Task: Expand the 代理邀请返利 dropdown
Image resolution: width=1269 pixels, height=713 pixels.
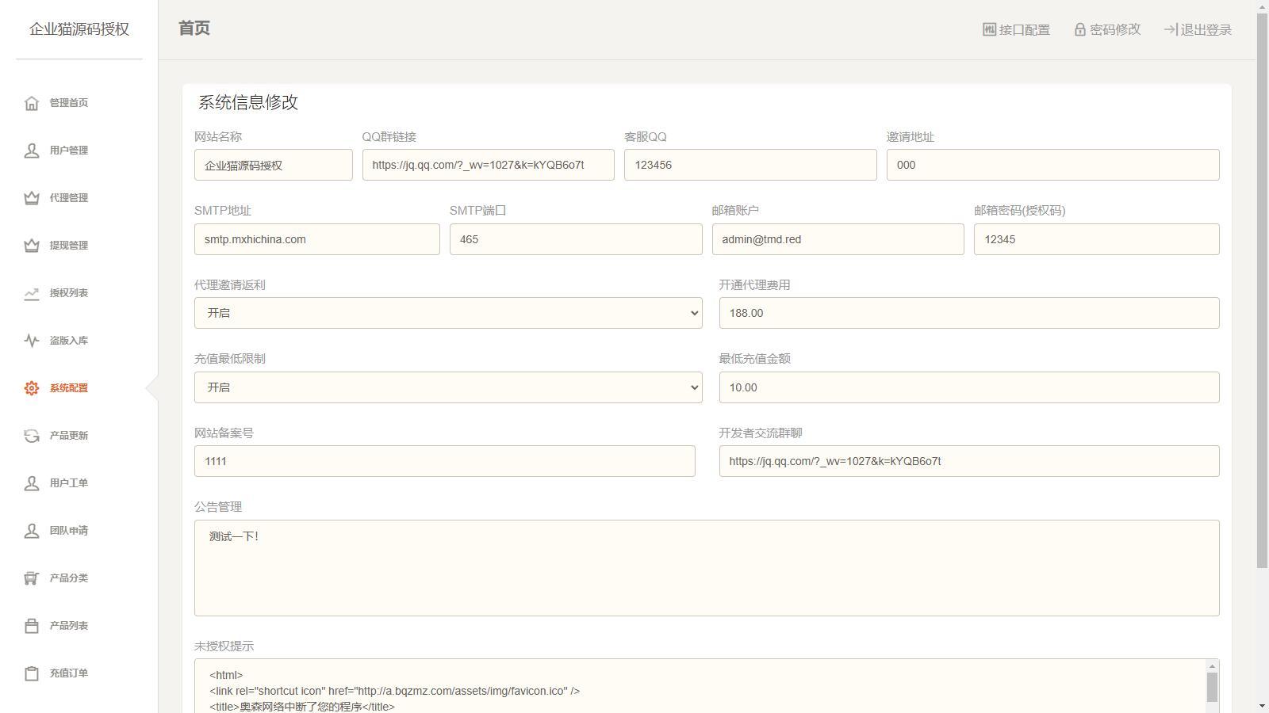Action: click(448, 313)
